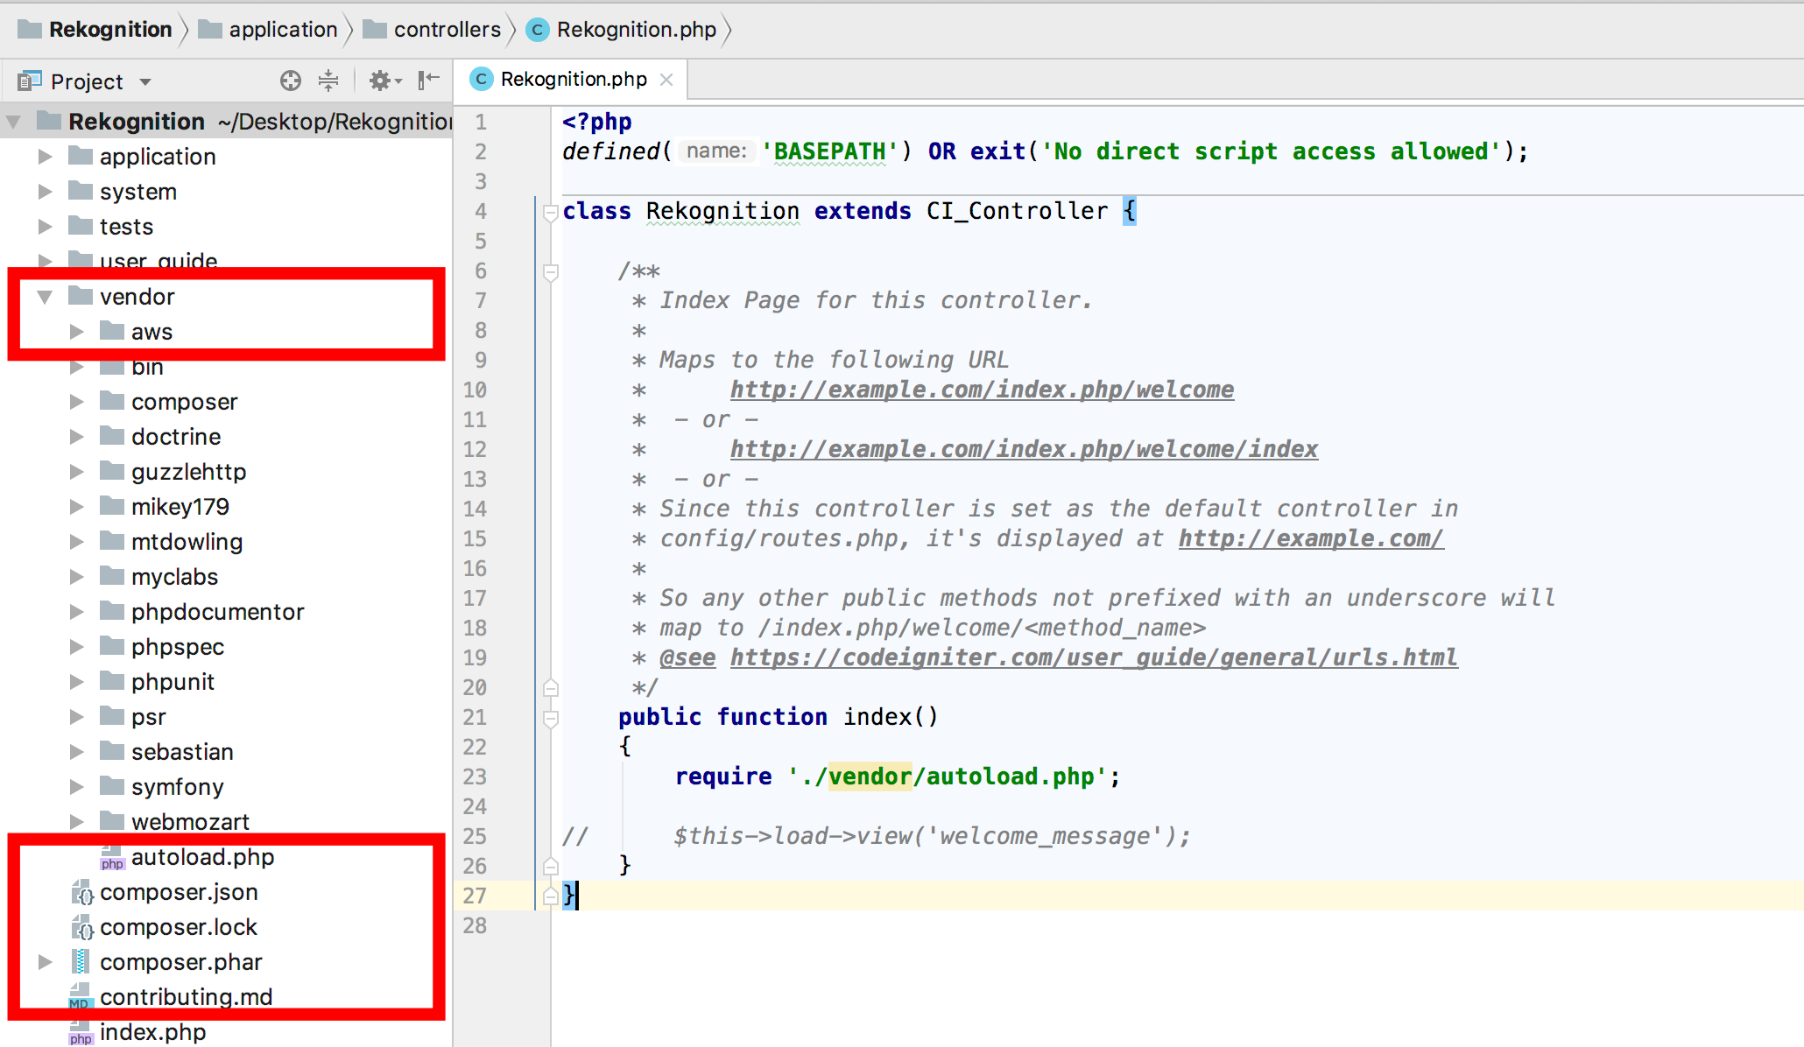The width and height of the screenshot is (1804, 1047).
Task: Click the contributing.md markdown file icon
Action: (x=80, y=997)
